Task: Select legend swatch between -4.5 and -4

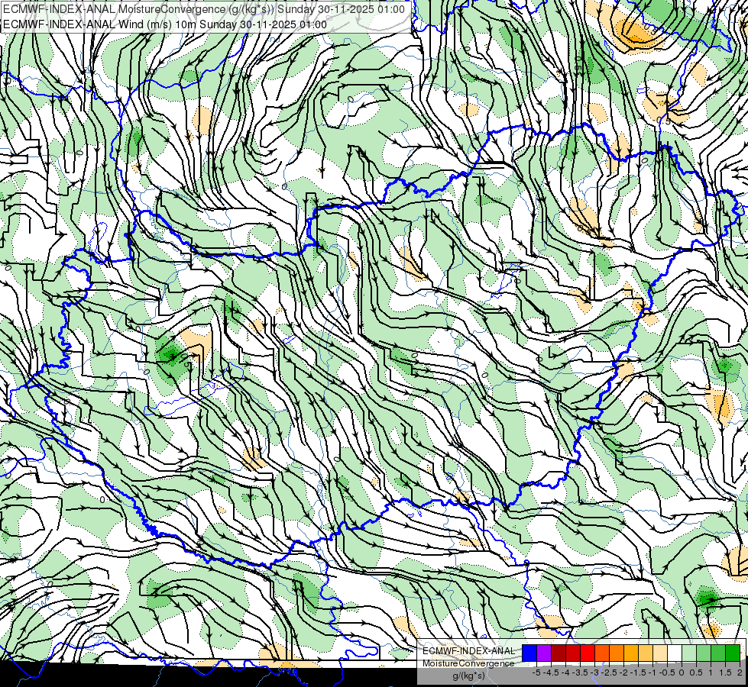Action: point(559,653)
